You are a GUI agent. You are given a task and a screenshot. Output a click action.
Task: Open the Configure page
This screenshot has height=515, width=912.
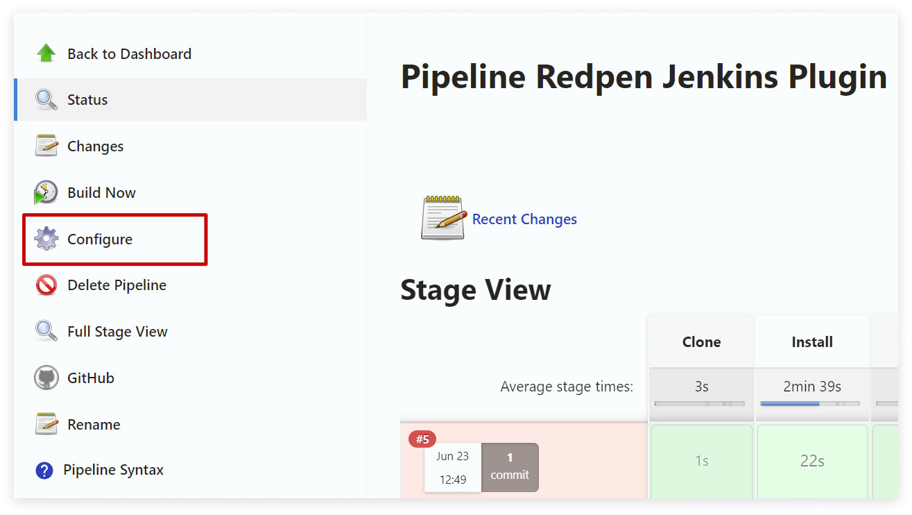tap(100, 239)
